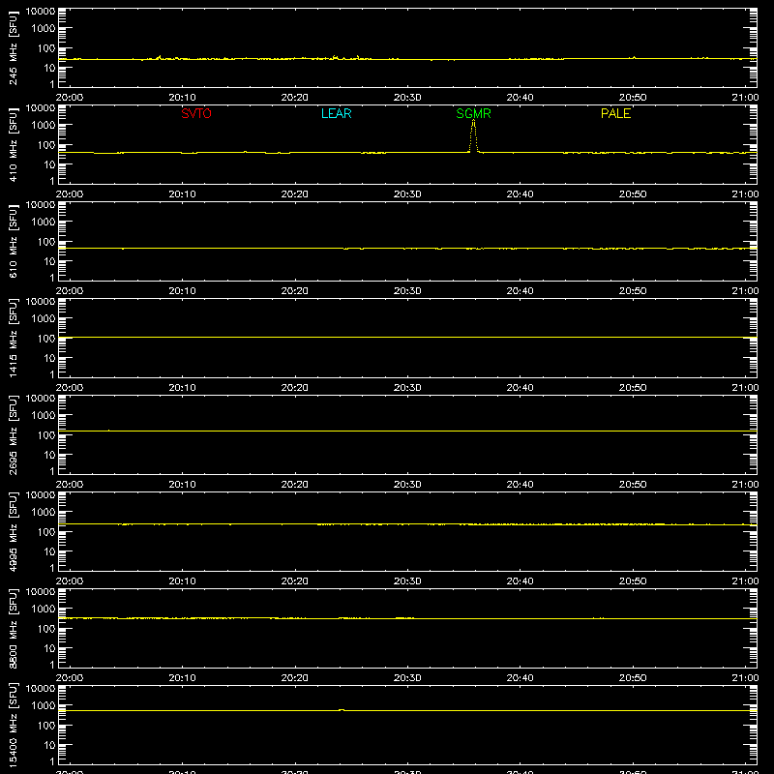Click the cyan LEAR station label
This screenshot has width=774, height=774.
click(x=336, y=113)
